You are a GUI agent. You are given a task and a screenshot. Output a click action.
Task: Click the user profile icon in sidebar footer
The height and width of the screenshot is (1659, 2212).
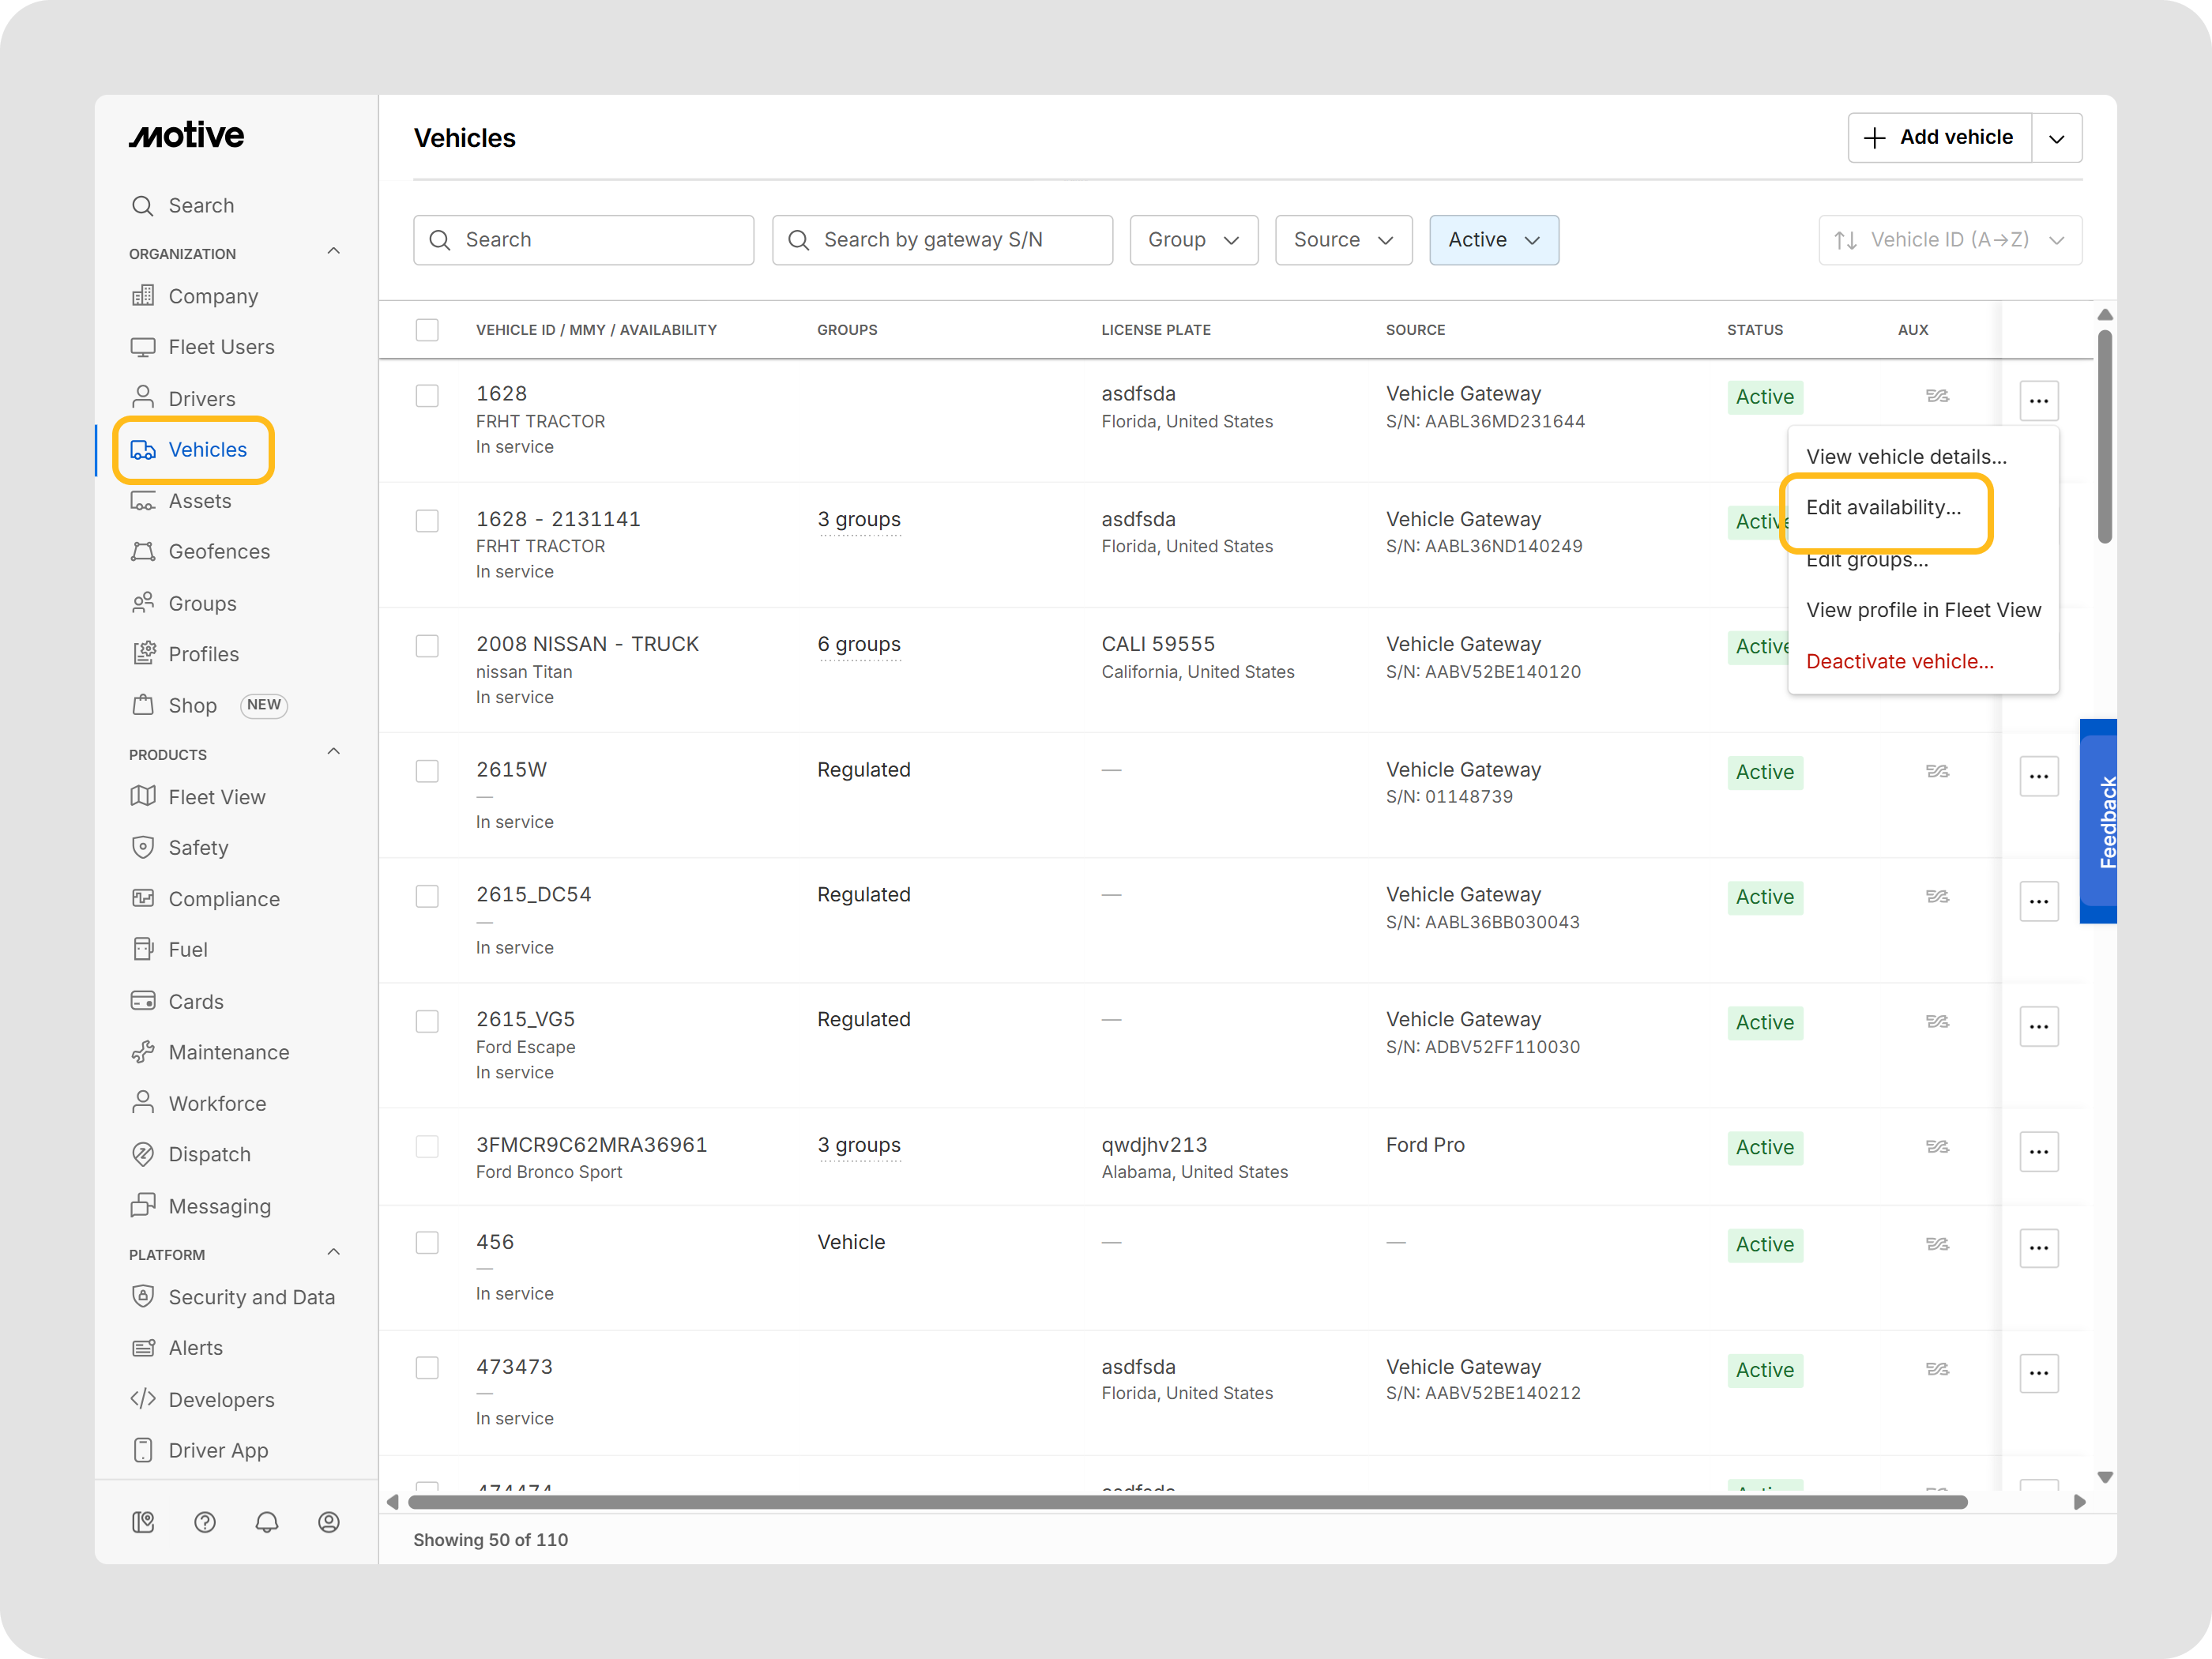[329, 1522]
